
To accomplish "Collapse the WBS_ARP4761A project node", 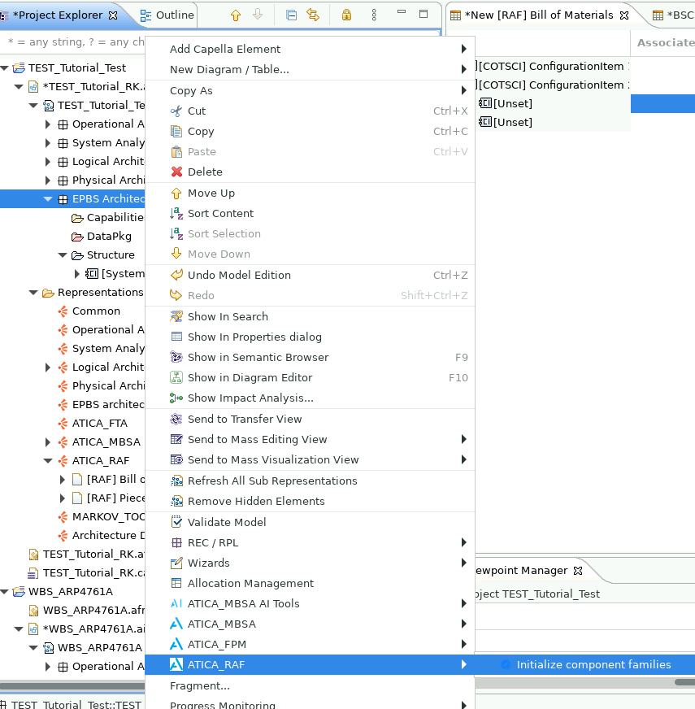I will (x=5, y=591).
